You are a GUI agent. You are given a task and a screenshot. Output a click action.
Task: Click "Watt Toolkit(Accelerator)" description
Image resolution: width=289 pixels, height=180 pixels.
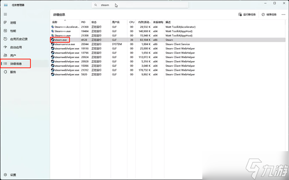tap(181, 27)
